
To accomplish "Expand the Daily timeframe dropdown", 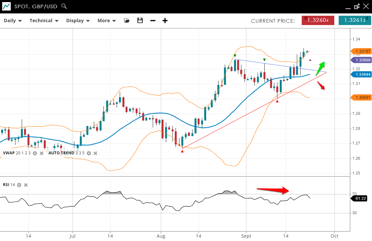I will (13, 21).
